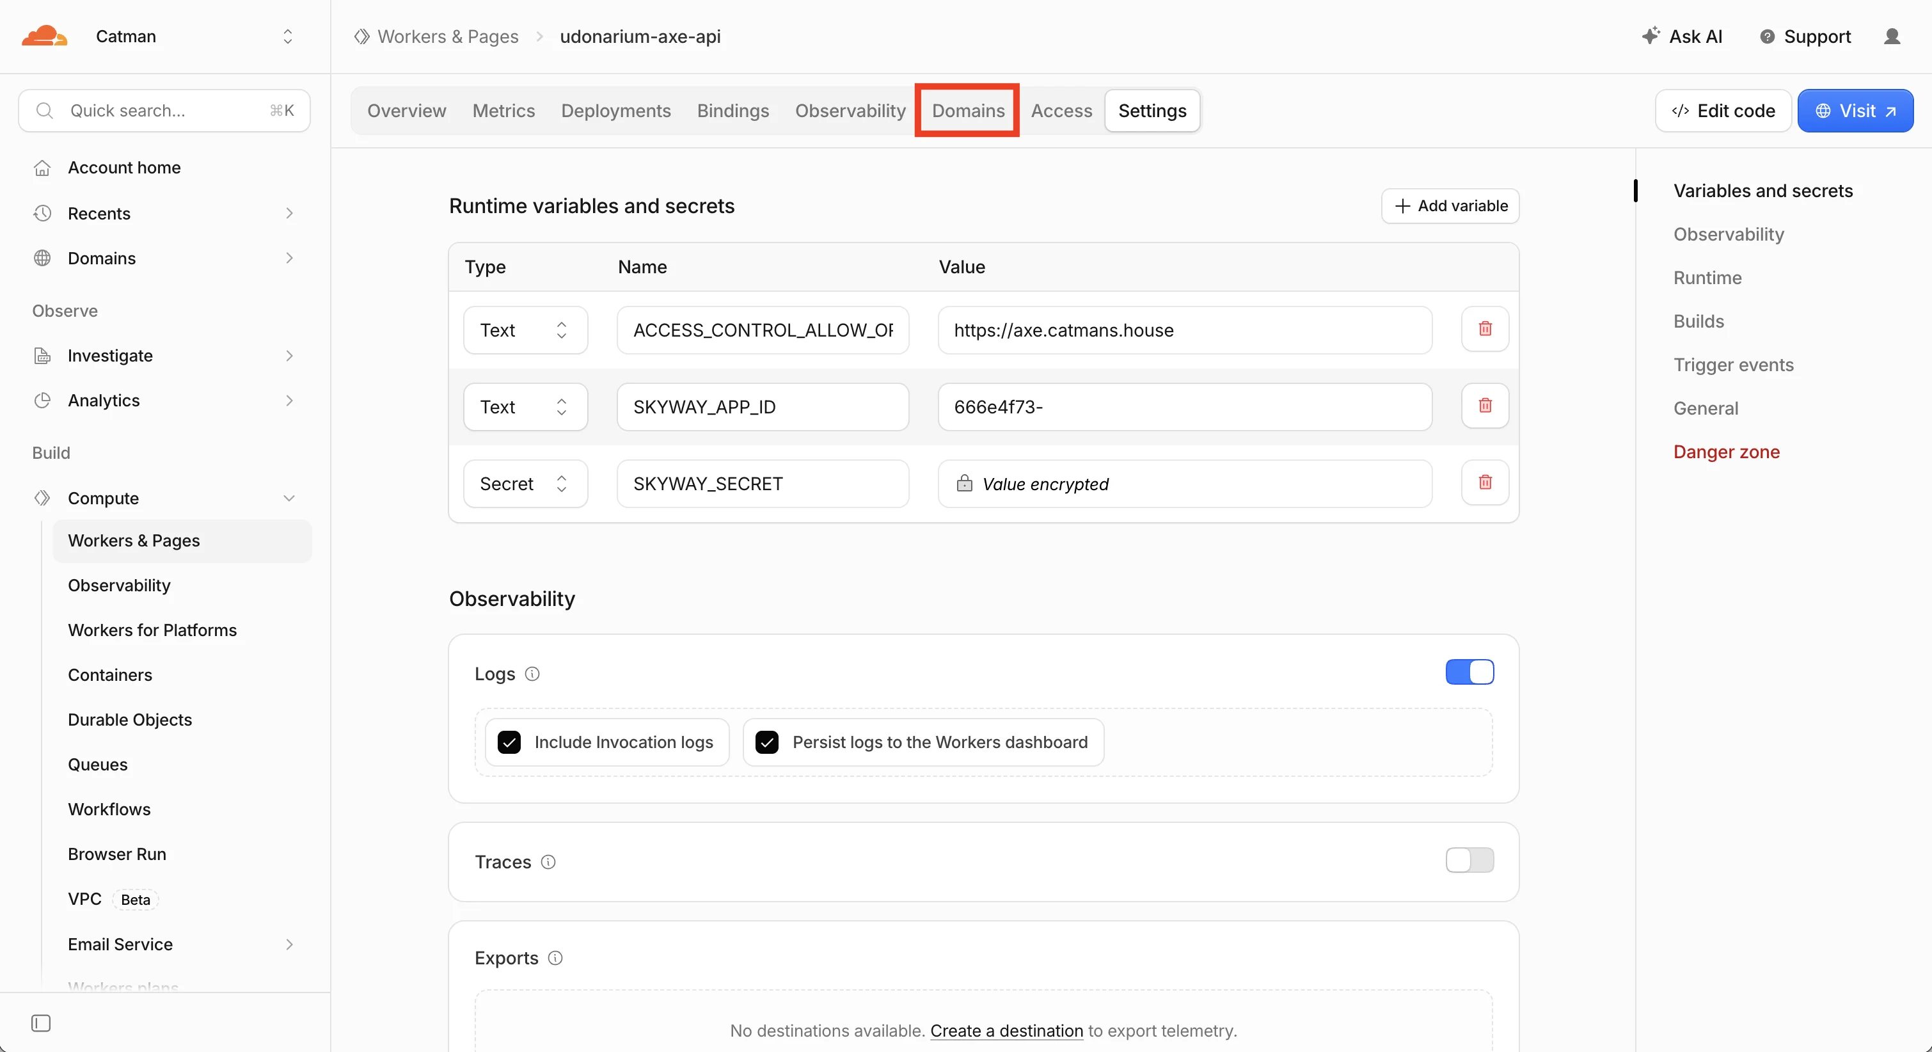Switch to the Observability tab
Viewport: 1932px width, 1052px height.
tap(850, 110)
